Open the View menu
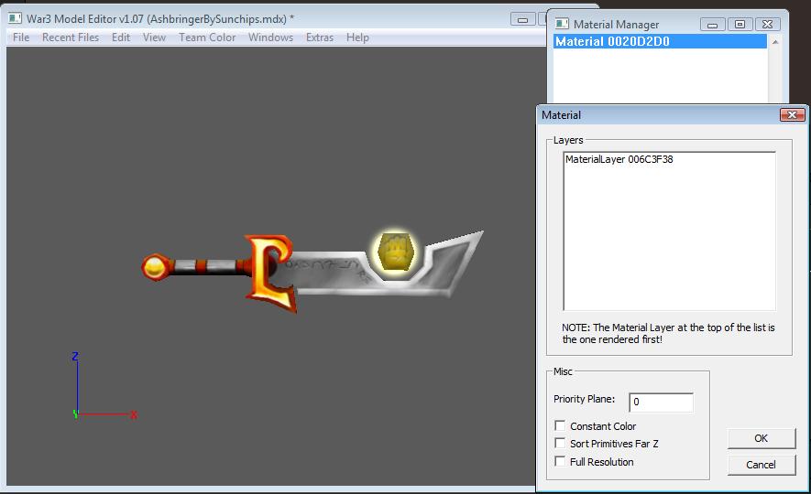Screen dimensions: 811x494 154,38
